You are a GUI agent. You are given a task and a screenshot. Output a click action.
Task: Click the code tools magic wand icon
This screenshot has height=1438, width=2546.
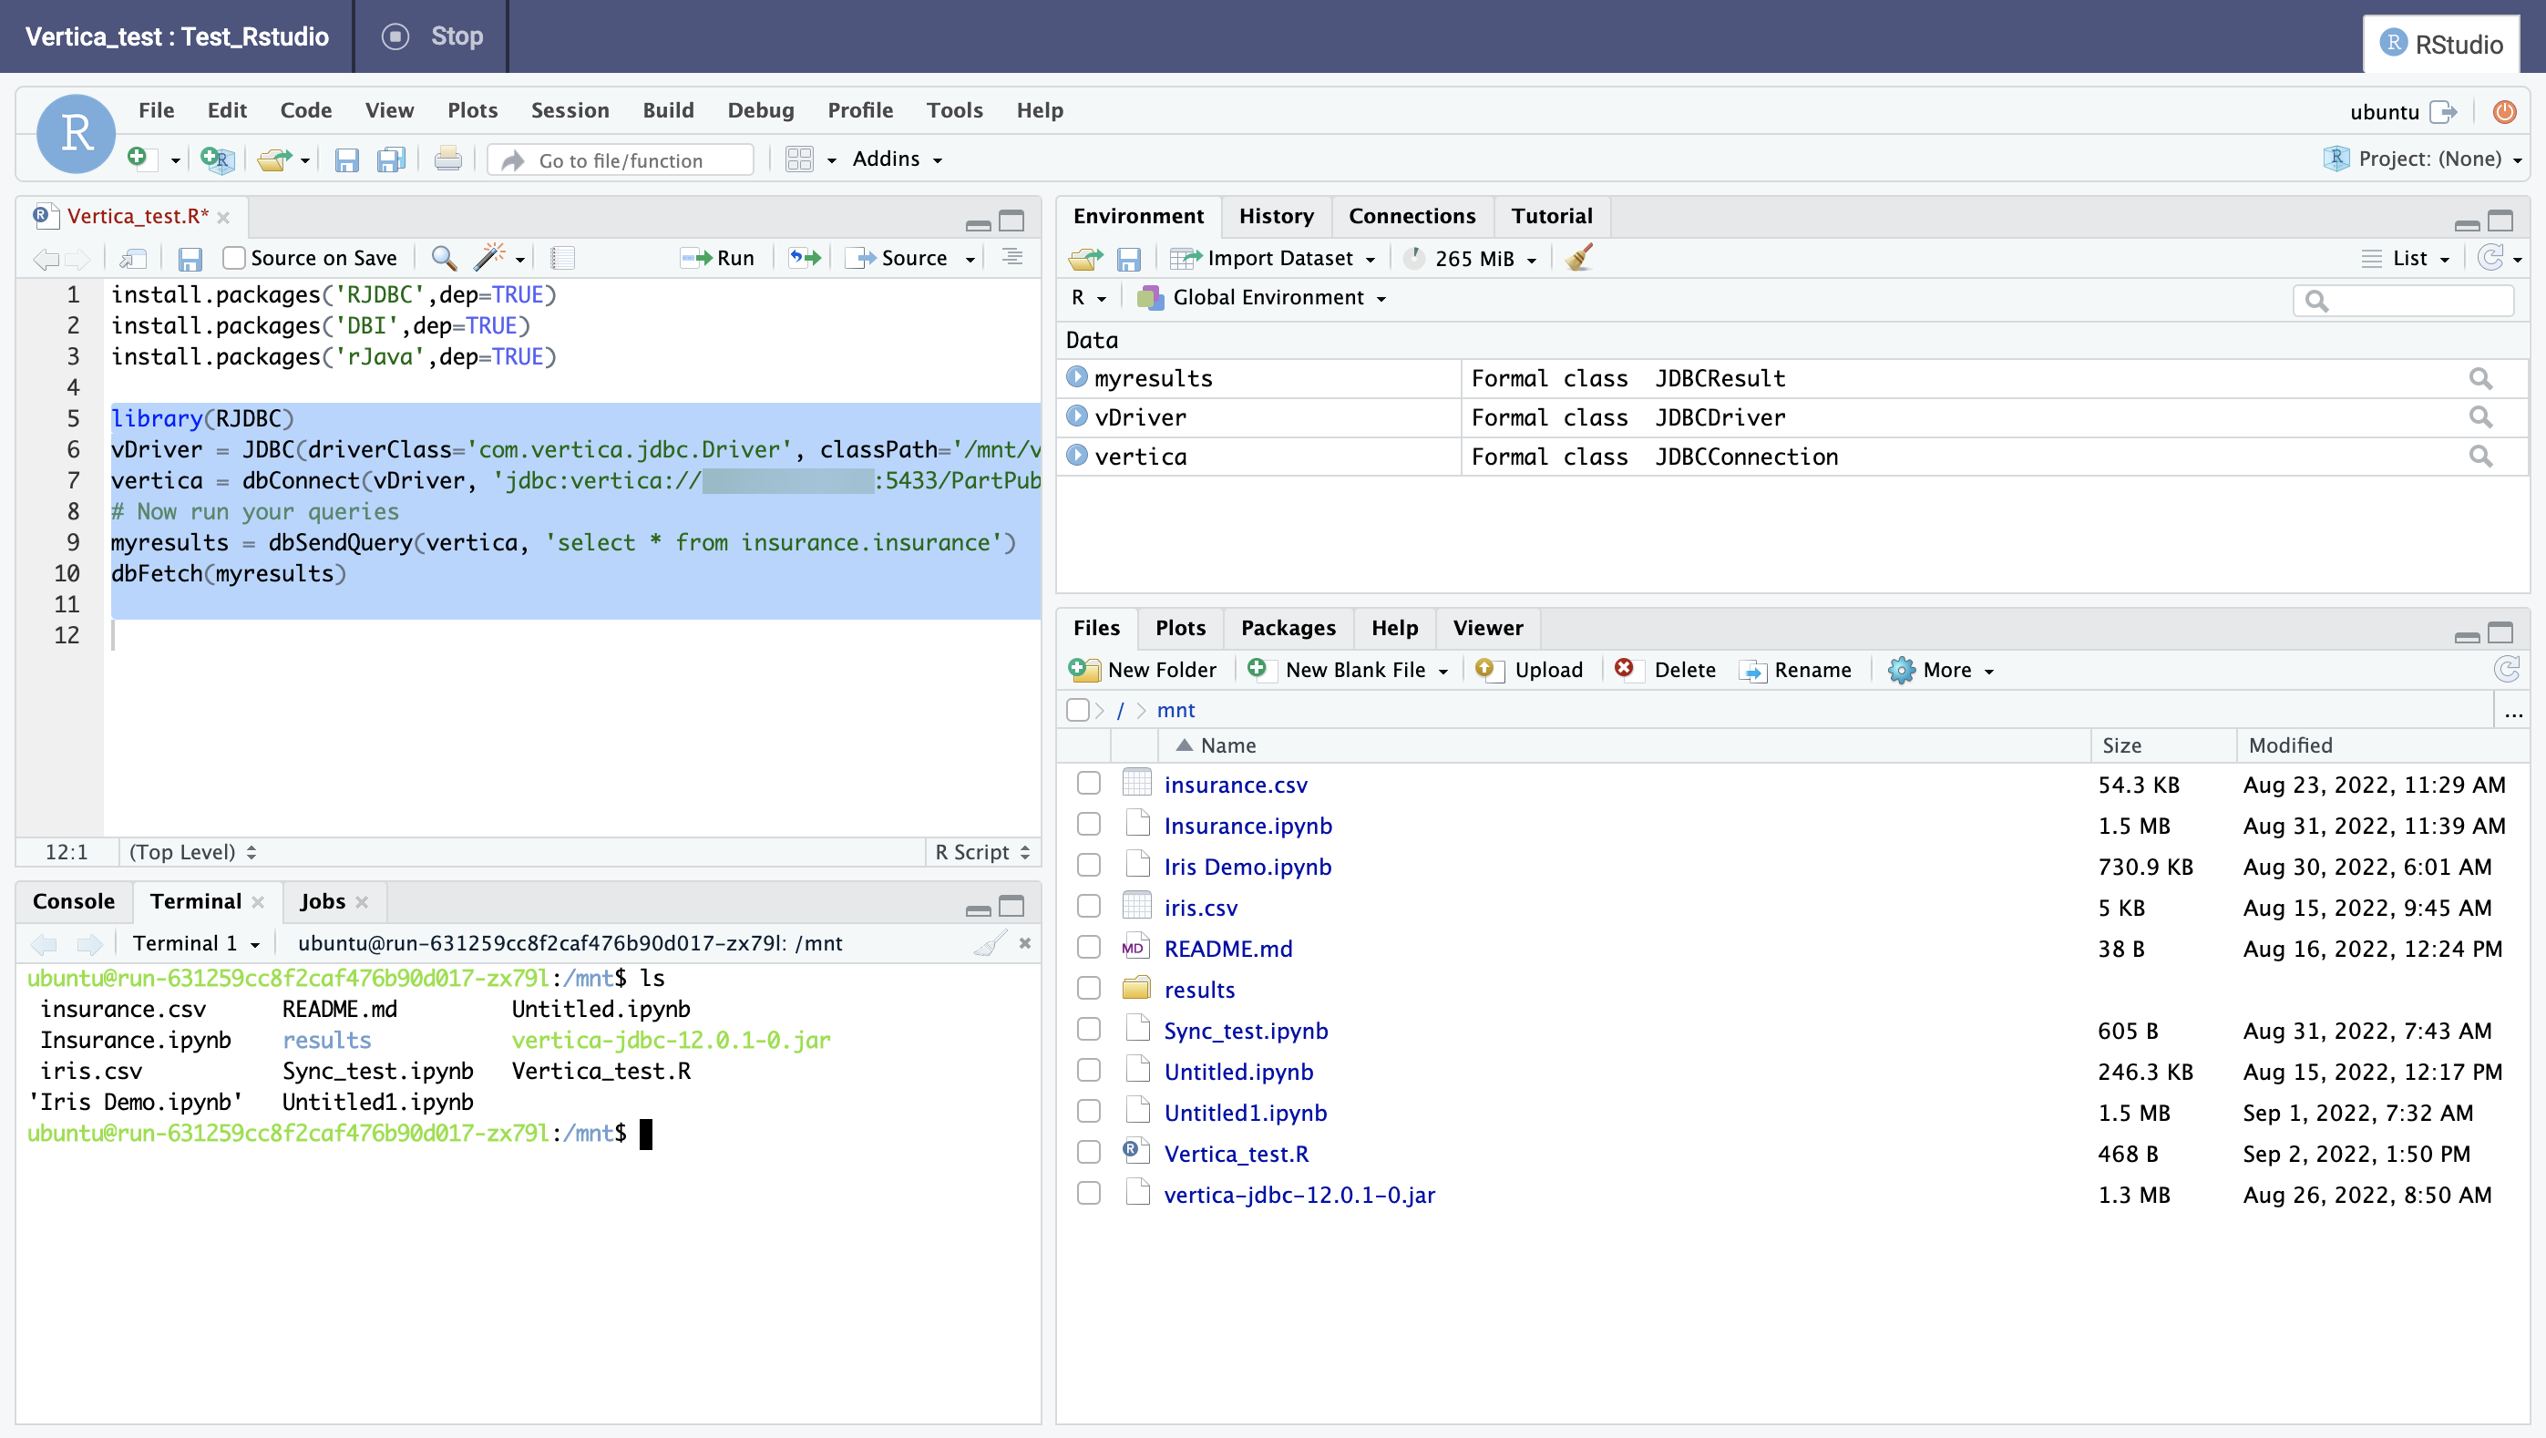pos(489,258)
